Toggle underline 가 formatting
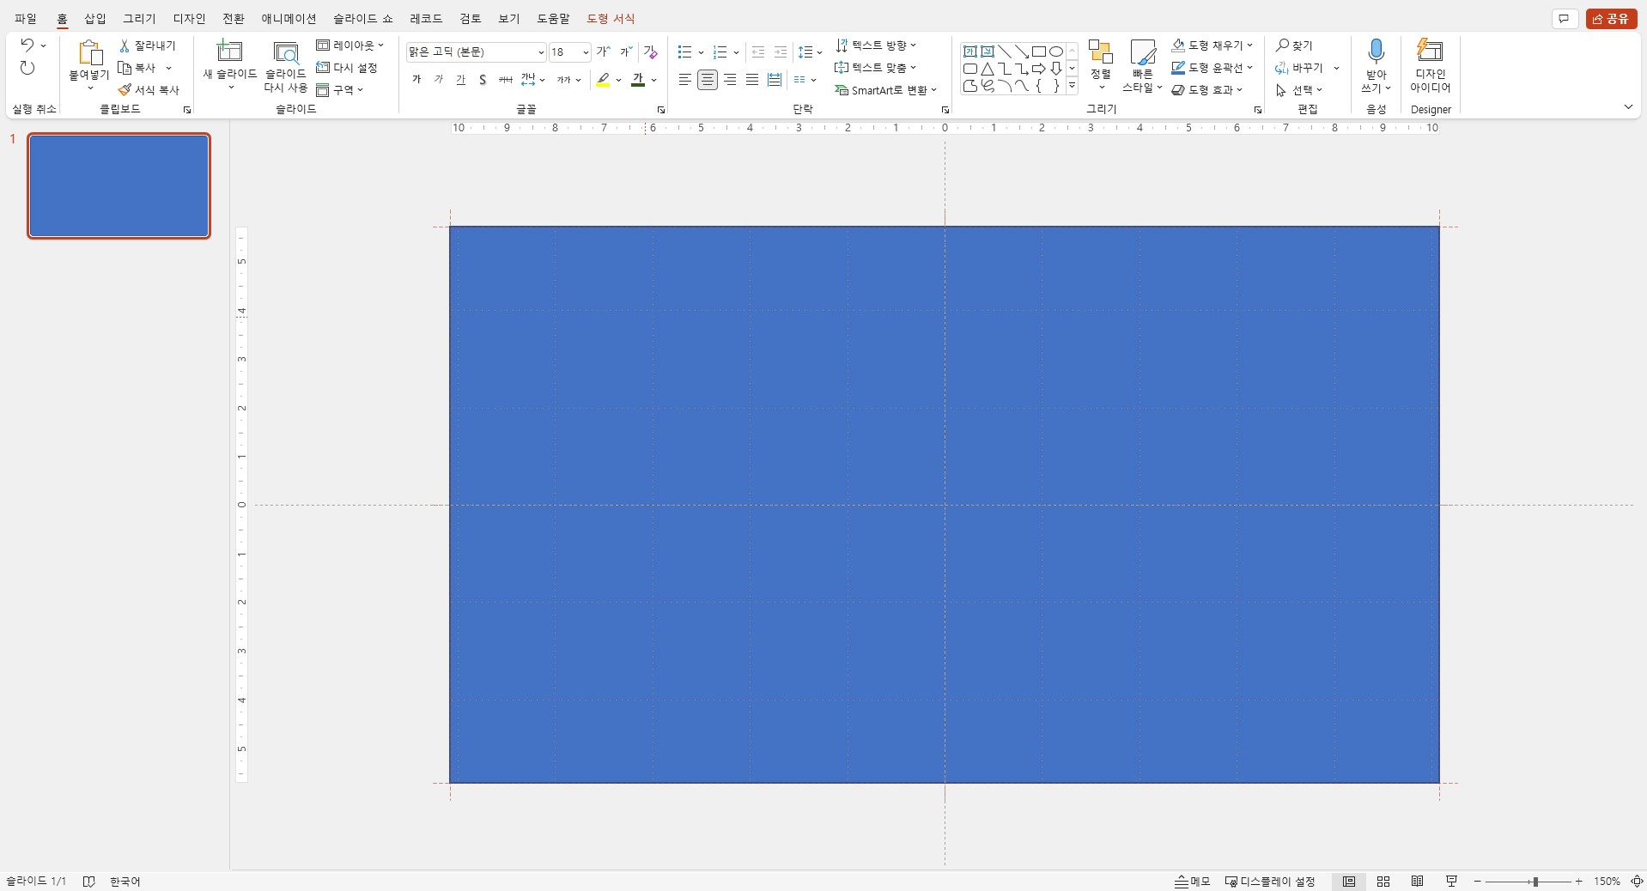Image resolution: width=1647 pixels, height=891 pixels. click(461, 80)
